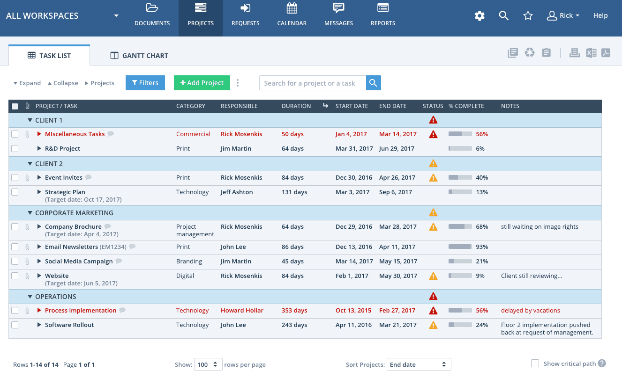This screenshot has height=371, width=622.
Task: Click the clipboard icon in toolbar
Action: (546, 53)
